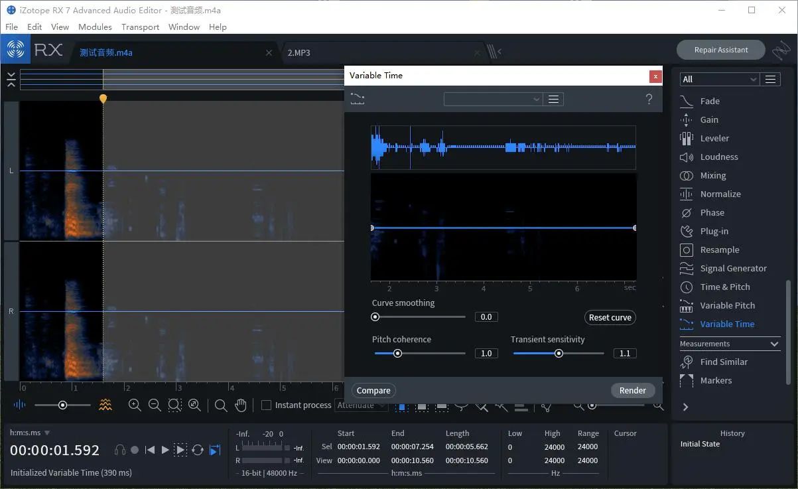Click the orange playhead marker
The width and height of the screenshot is (798, 489).
[x=103, y=99]
